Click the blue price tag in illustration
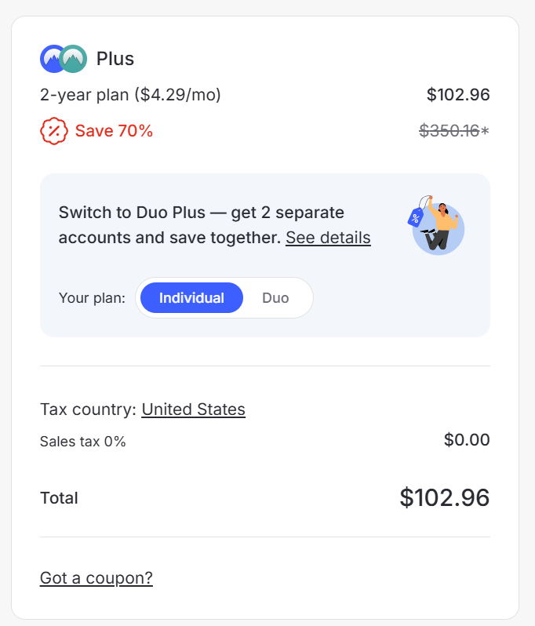Viewport: 535px width, 626px height. 416,217
